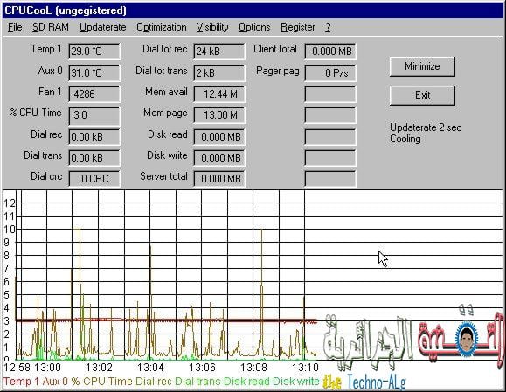Click the Disk write value field

[219, 158]
